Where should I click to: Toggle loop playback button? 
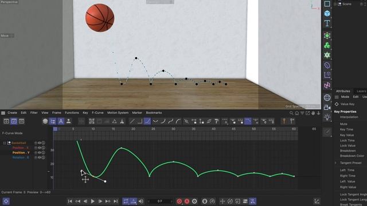pos(126,201)
